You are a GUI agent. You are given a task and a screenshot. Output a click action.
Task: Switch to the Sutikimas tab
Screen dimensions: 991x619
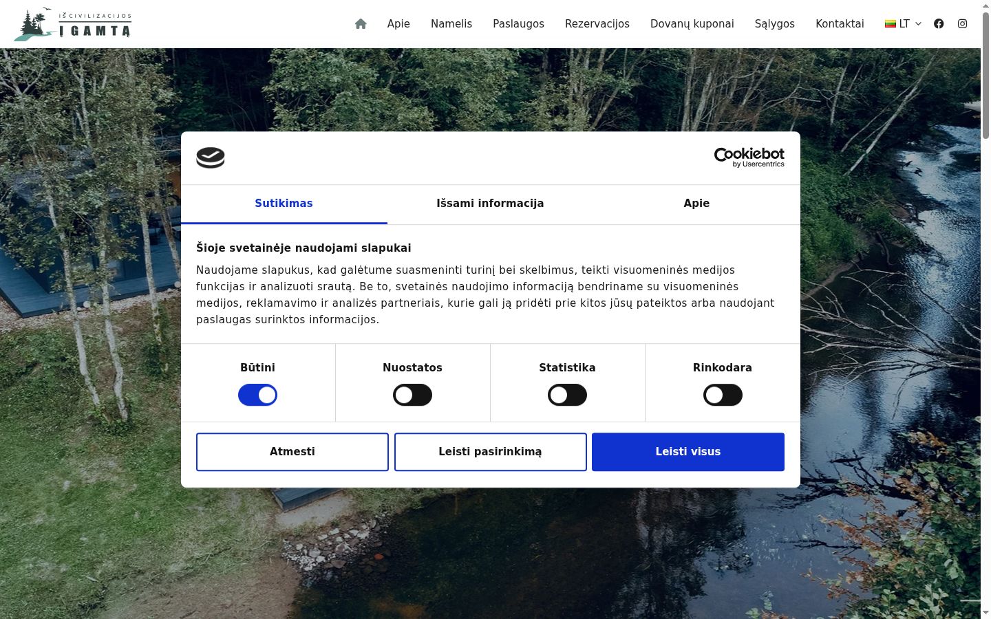coord(284,204)
